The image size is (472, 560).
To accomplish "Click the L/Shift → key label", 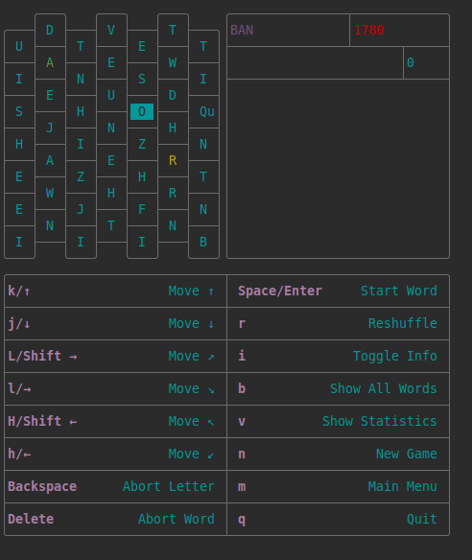I will pos(42,356).
